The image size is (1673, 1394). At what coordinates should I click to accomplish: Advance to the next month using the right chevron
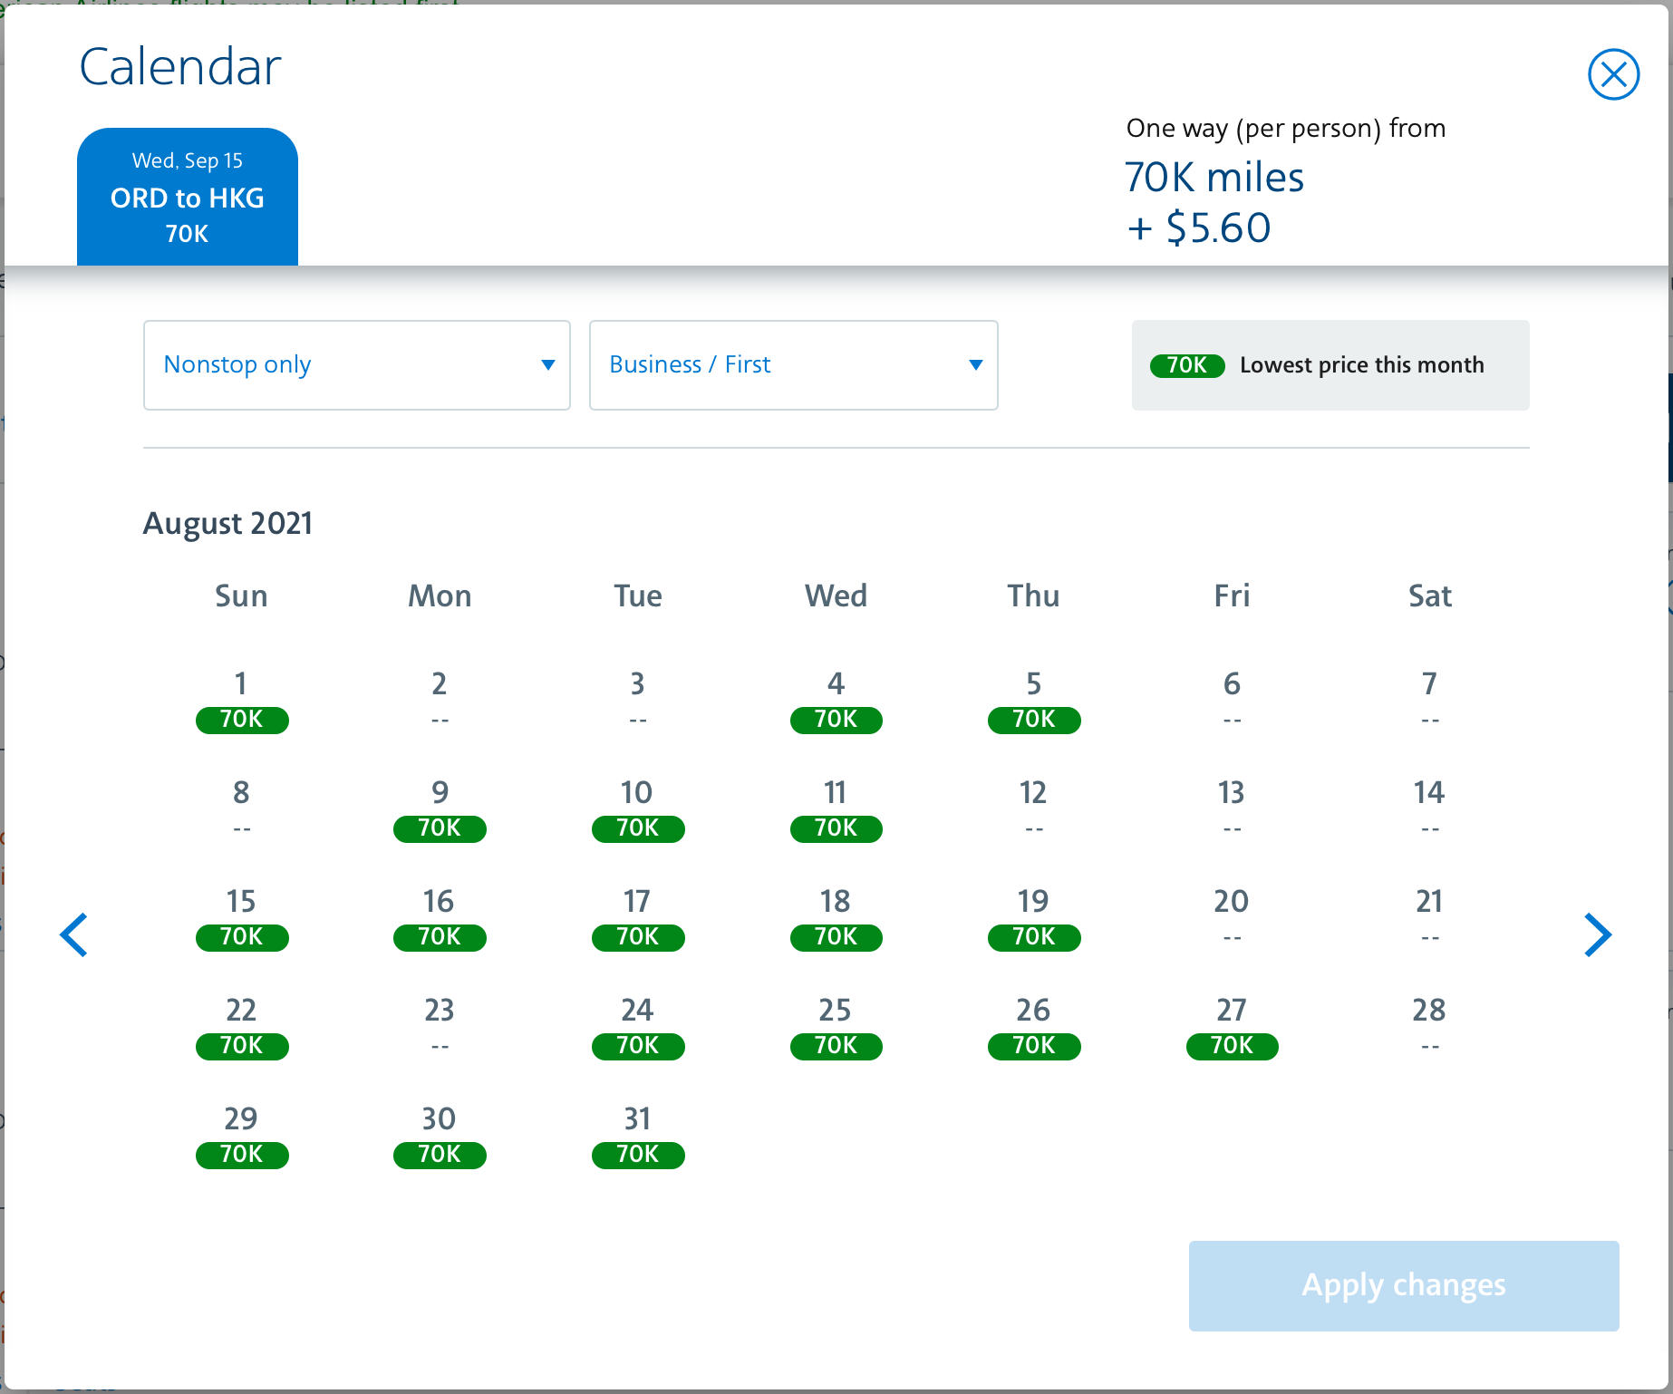(1598, 934)
